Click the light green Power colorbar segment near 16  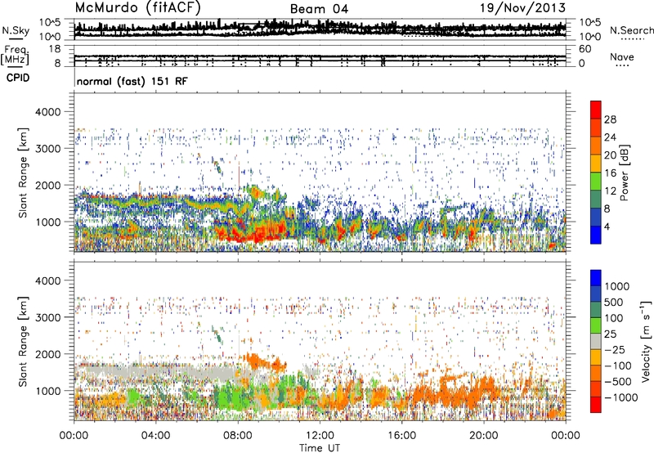click(596, 182)
